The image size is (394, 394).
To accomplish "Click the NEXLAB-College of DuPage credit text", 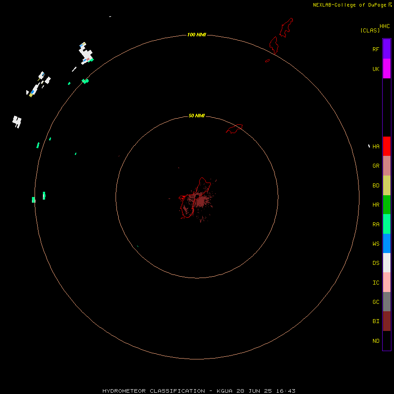I will coord(349,5).
